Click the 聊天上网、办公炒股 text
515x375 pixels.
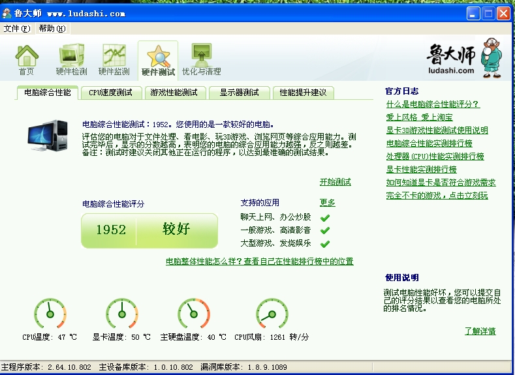[275, 217]
